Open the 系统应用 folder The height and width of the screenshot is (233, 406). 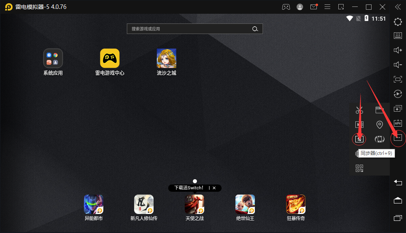(53, 62)
